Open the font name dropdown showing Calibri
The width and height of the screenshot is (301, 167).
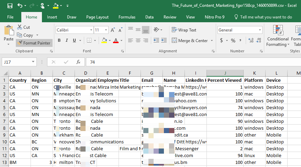(x=91, y=30)
